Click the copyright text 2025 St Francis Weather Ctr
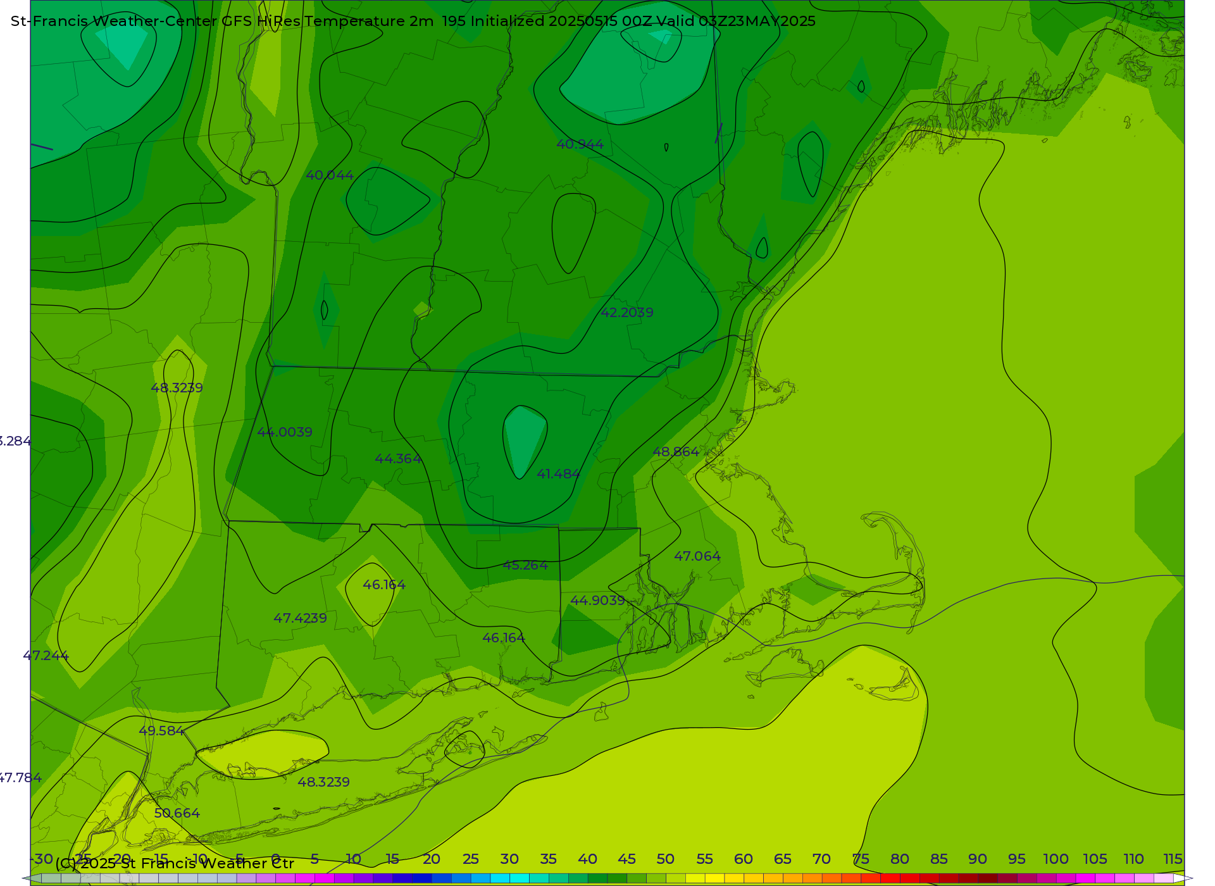This screenshot has height=886, width=1215. [187, 863]
